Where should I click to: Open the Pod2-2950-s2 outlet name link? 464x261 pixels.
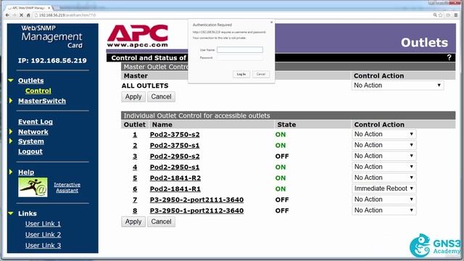175,157
